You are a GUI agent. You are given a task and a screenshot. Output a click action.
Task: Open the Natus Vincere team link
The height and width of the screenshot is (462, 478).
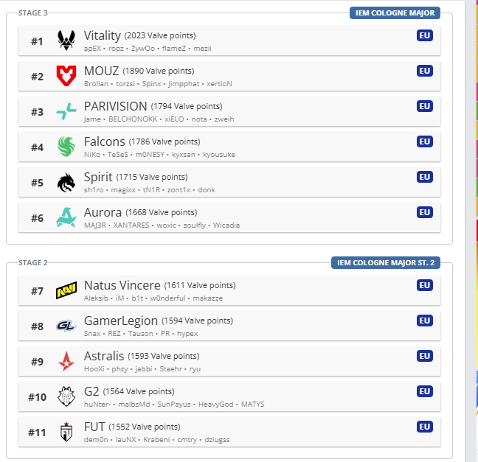tap(122, 285)
